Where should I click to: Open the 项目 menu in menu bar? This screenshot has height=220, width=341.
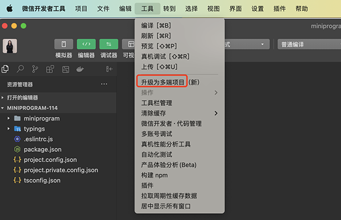pyautogui.click(x=81, y=9)
